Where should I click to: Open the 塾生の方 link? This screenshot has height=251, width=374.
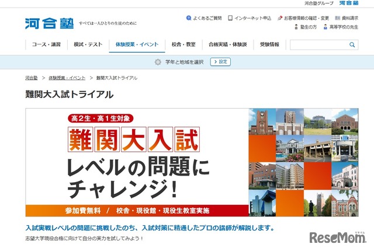pyautogui.click(x=309, y=27)
